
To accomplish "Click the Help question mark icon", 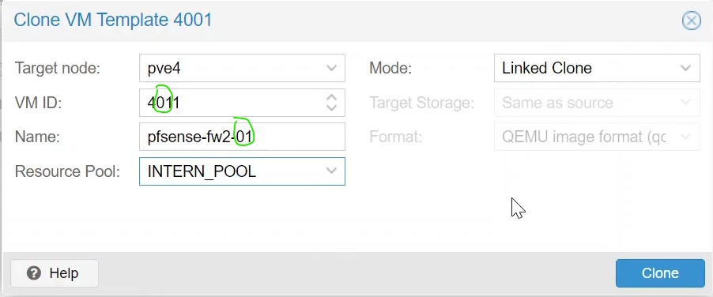I will pyautogui.click(x=34, y=273).
